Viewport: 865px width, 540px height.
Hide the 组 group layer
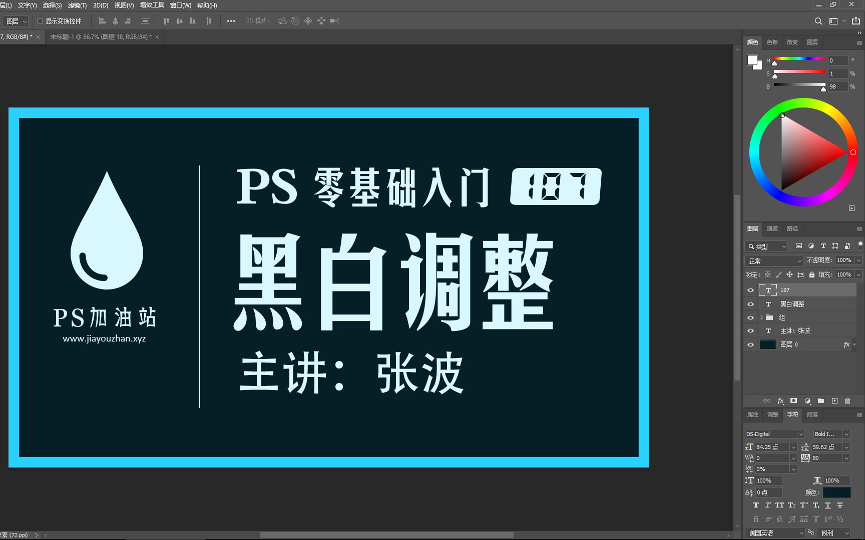click(x=750, y=317)
